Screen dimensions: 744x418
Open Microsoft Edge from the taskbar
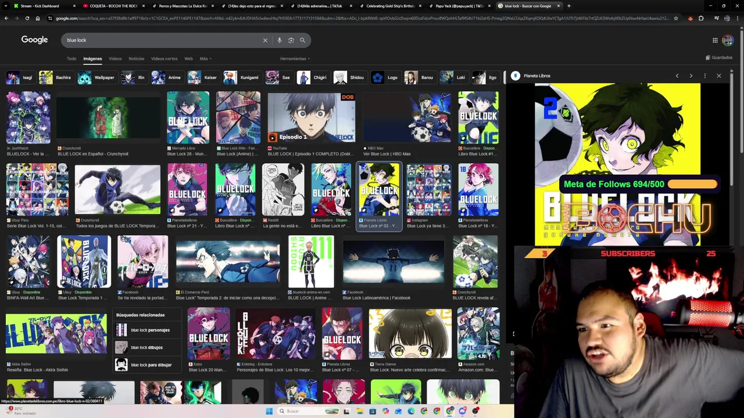411,411
